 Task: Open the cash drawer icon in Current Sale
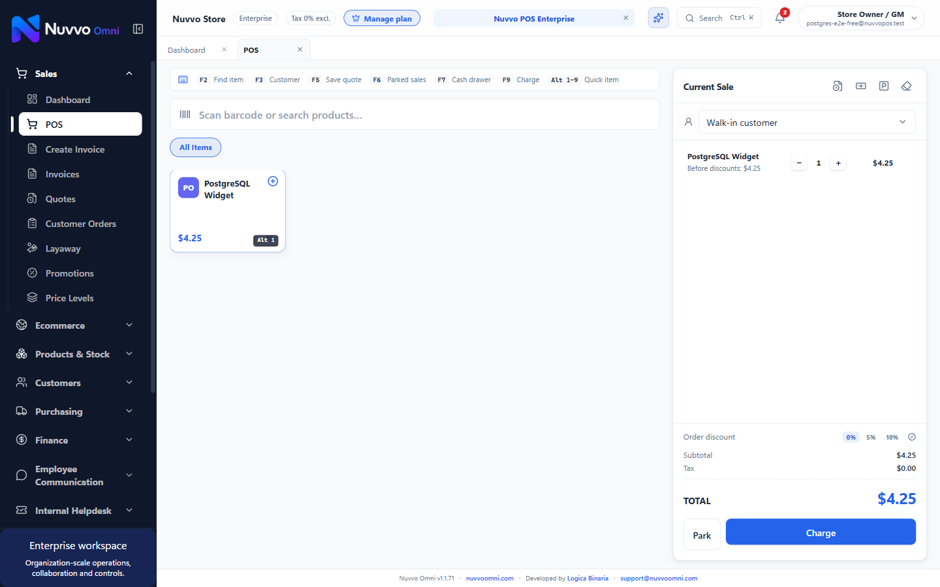click(861, 86)
